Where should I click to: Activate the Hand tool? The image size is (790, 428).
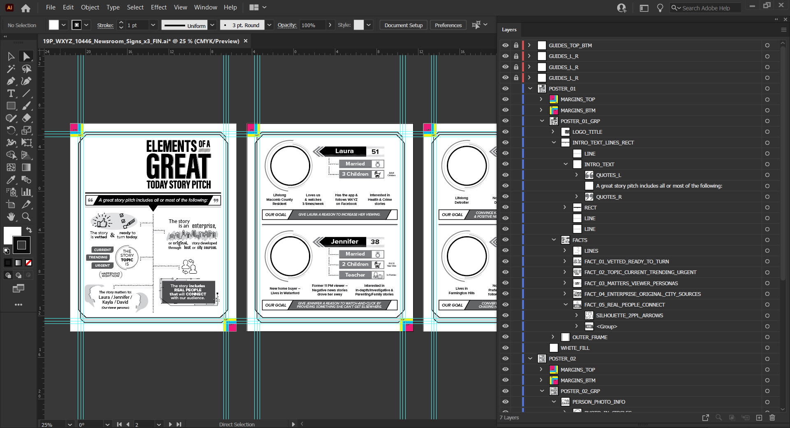[11, 216]
